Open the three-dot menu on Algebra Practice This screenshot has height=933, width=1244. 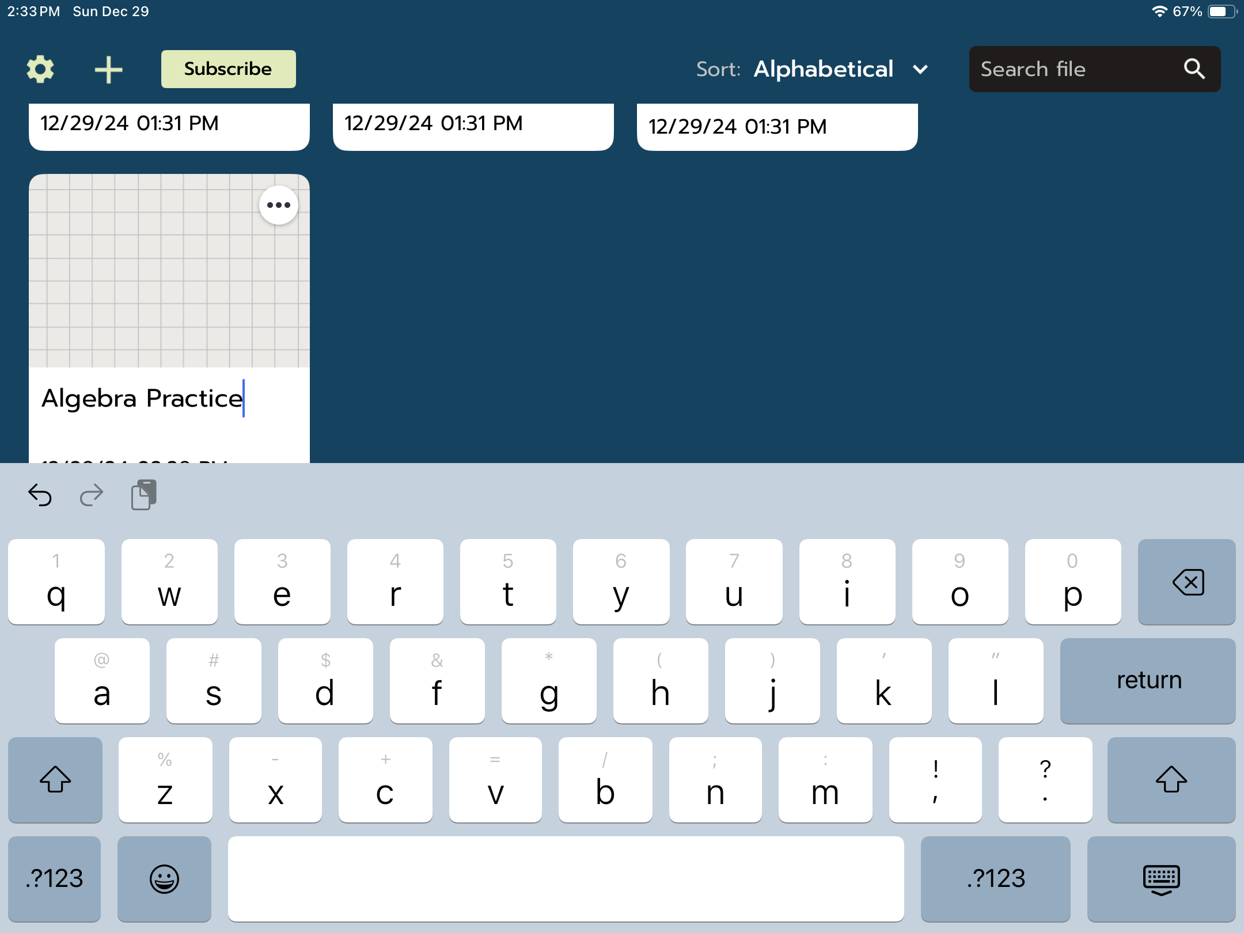pyautogui.click(x=278, y=205)
